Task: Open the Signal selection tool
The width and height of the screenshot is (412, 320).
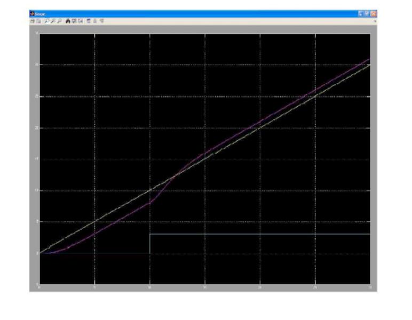Action: point(101,21)
